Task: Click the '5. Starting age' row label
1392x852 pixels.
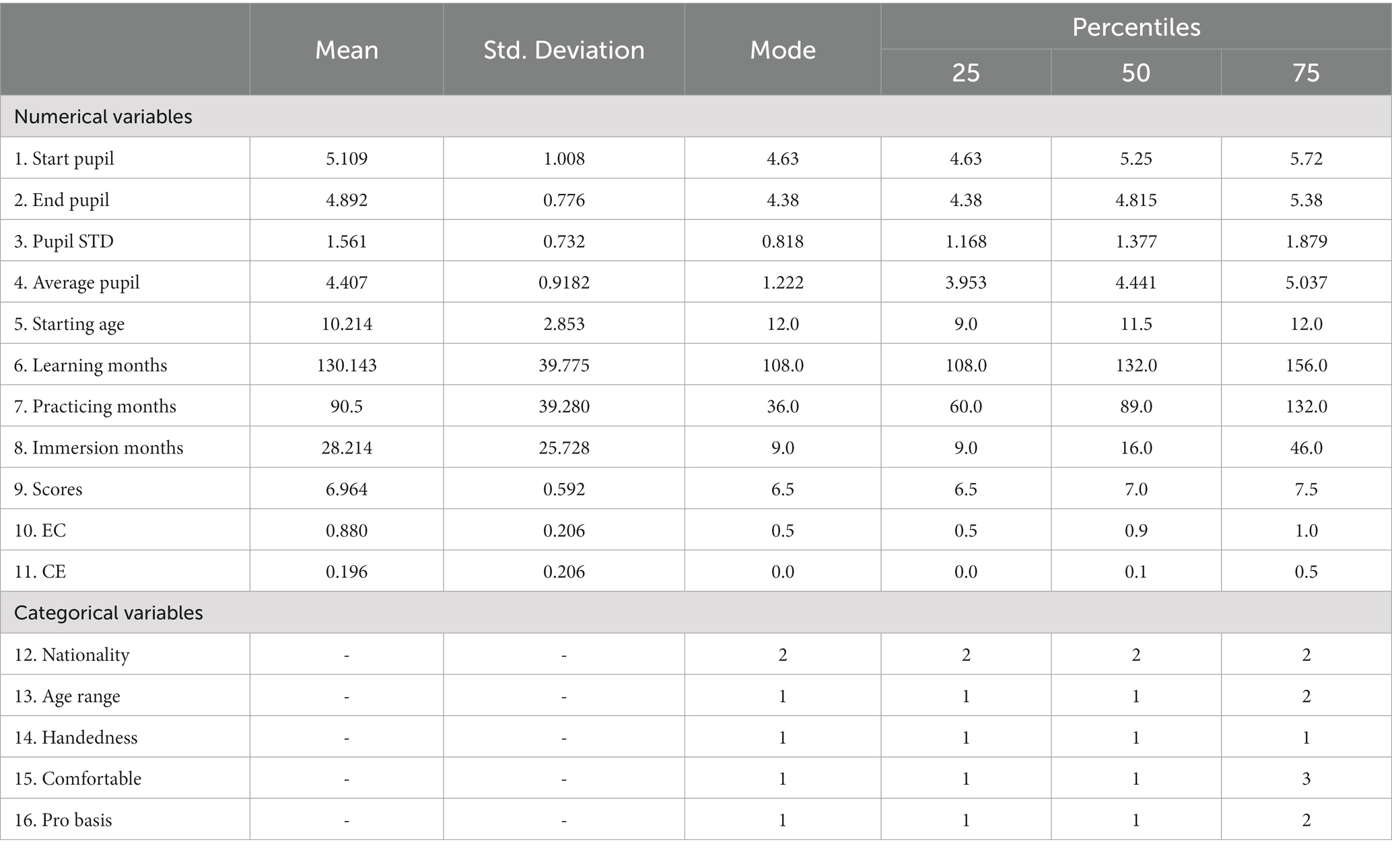Action: tap(69, 324)
